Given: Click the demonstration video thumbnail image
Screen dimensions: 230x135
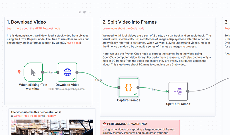Looking at the screenshot, I should pyautogui.click(x=52, y=127).
